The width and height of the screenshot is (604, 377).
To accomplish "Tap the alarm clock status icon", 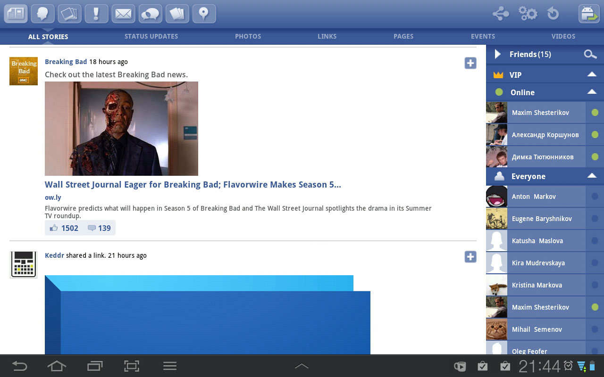I will (569, 366).
